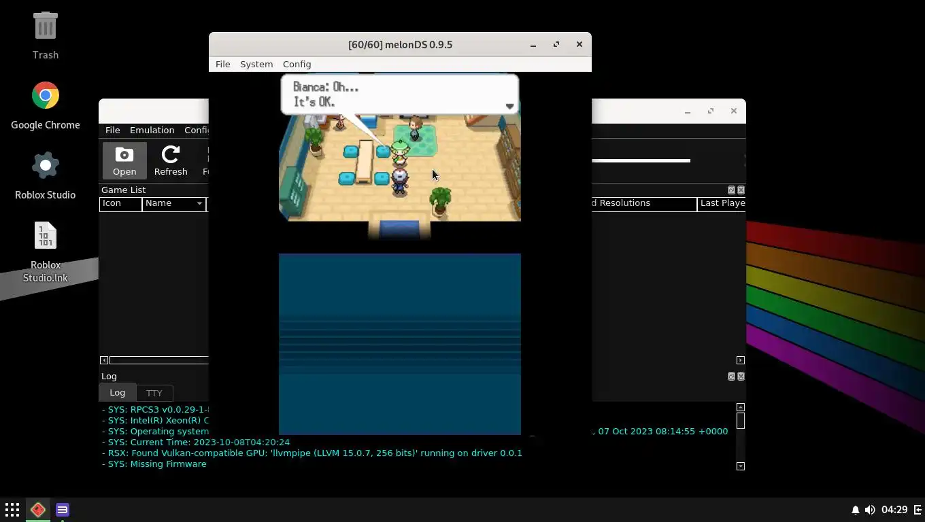Switch to the purple melonDS taskbar icon
The height and width of the screenshot is (522, 925).
(x=63, y=509)
